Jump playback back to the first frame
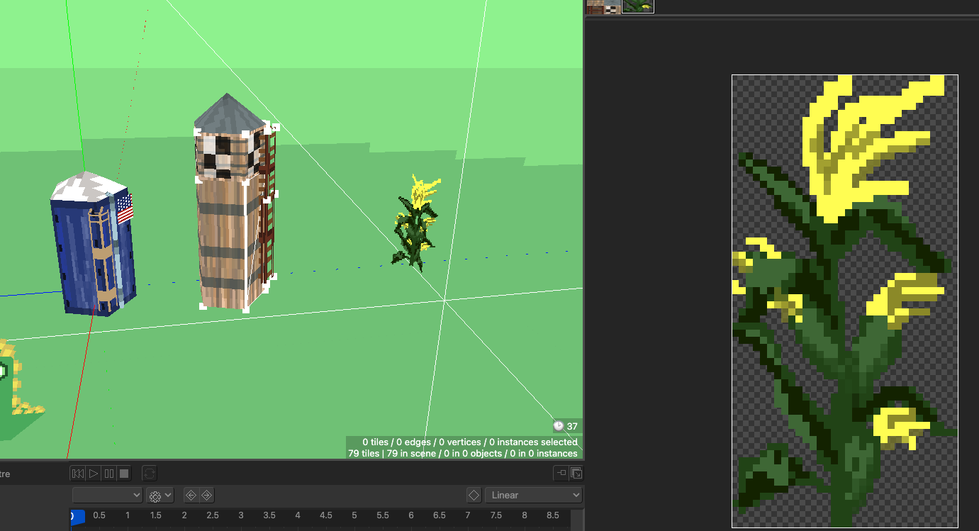Screen dimensions: 979x531 pyautogui.click(x=78, y=473)
